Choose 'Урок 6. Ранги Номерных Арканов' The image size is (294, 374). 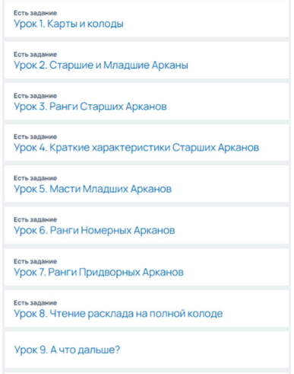coord(94,231)
